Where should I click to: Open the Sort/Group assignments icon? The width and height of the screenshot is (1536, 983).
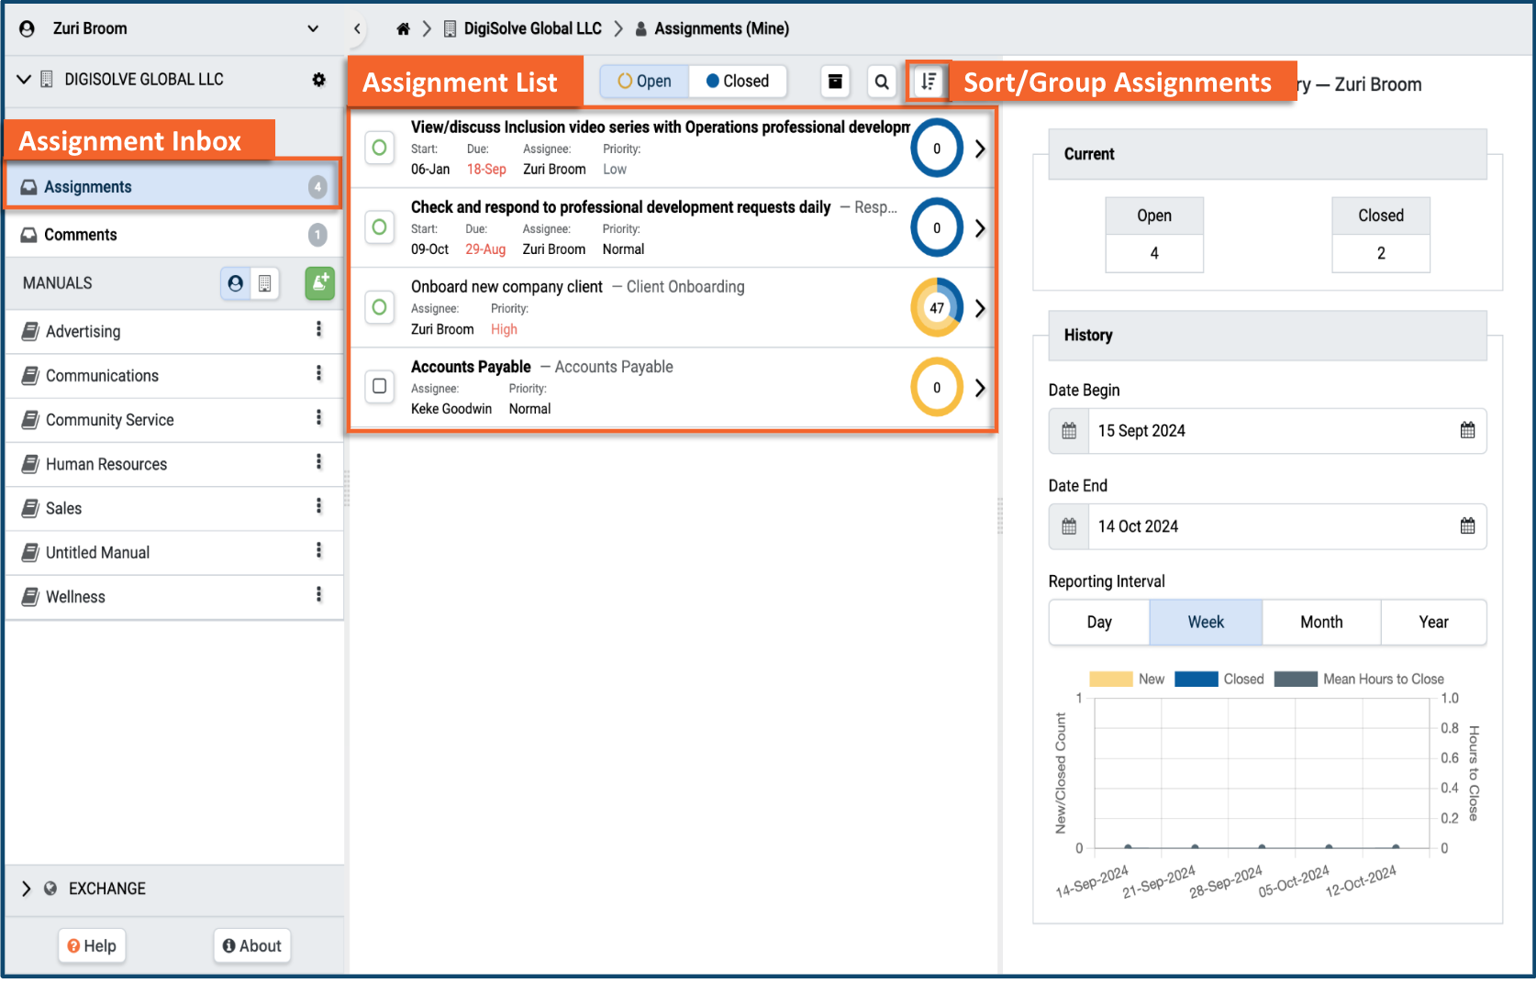(929, 82)
